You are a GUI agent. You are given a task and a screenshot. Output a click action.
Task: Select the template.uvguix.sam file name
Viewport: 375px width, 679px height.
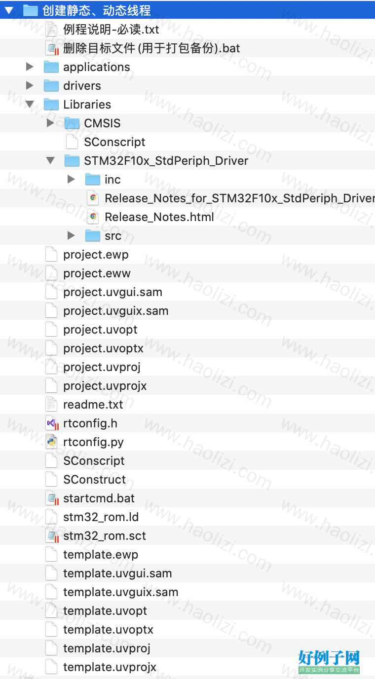tap(120, 592)
